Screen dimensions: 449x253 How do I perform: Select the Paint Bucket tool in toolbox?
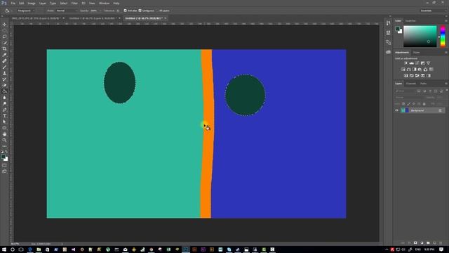tap(4, 91)
